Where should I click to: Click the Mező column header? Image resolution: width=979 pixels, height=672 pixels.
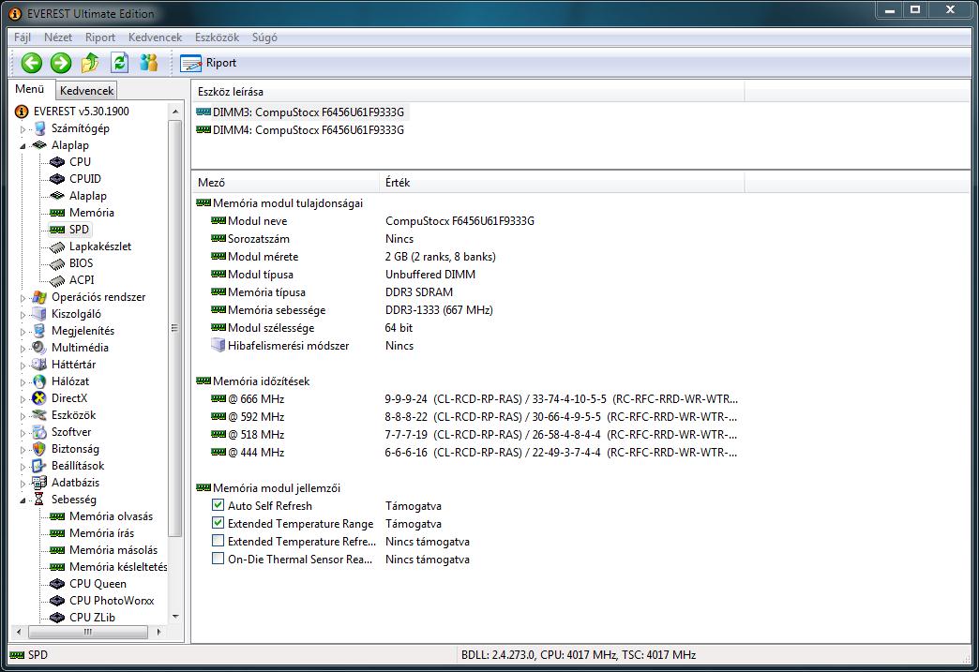pyautogui.click(x=285, y=182)
